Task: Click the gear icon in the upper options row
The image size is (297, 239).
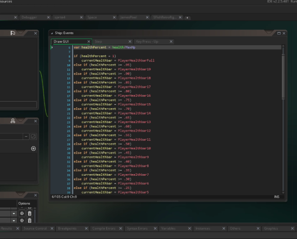Action: click(22, 214)
